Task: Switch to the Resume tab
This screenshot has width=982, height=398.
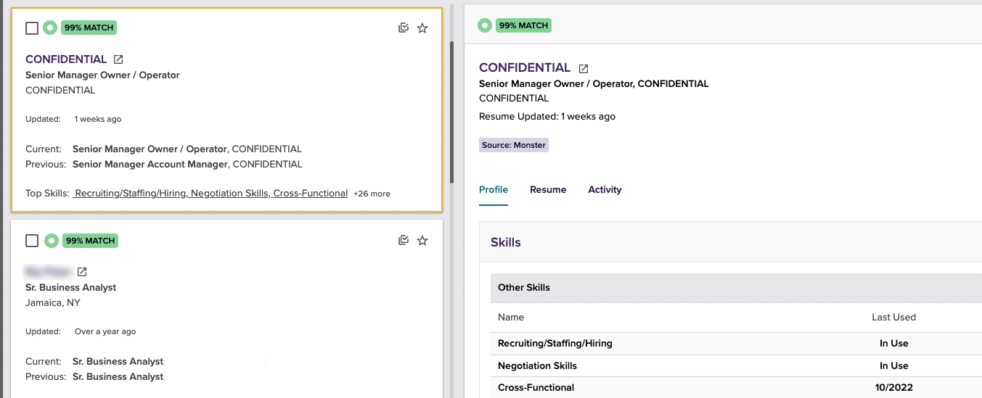Action: click(548, 190)
